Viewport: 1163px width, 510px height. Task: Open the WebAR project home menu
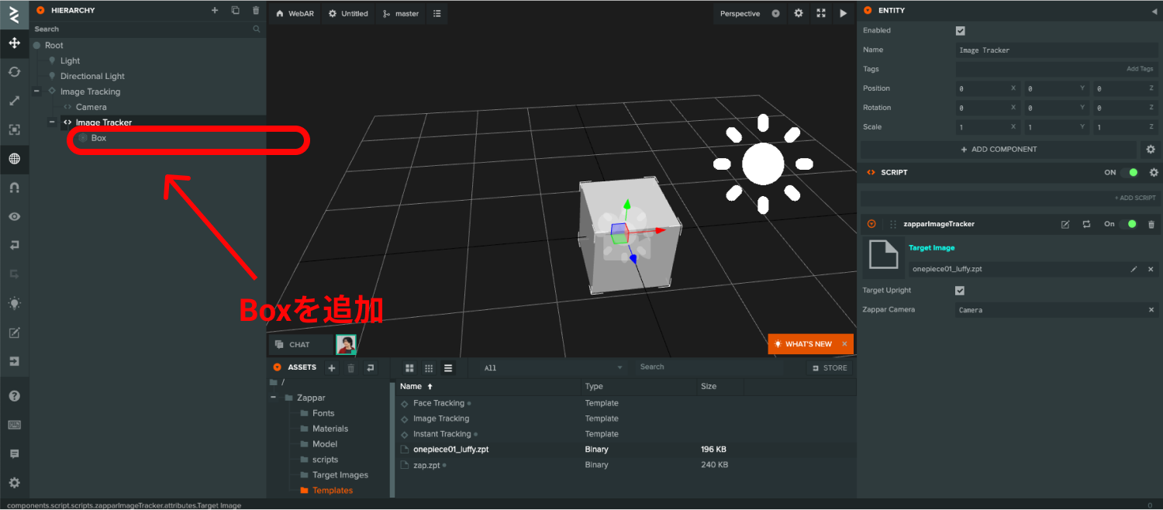(295, 13)
